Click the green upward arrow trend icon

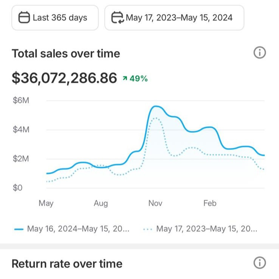point(125,79)
